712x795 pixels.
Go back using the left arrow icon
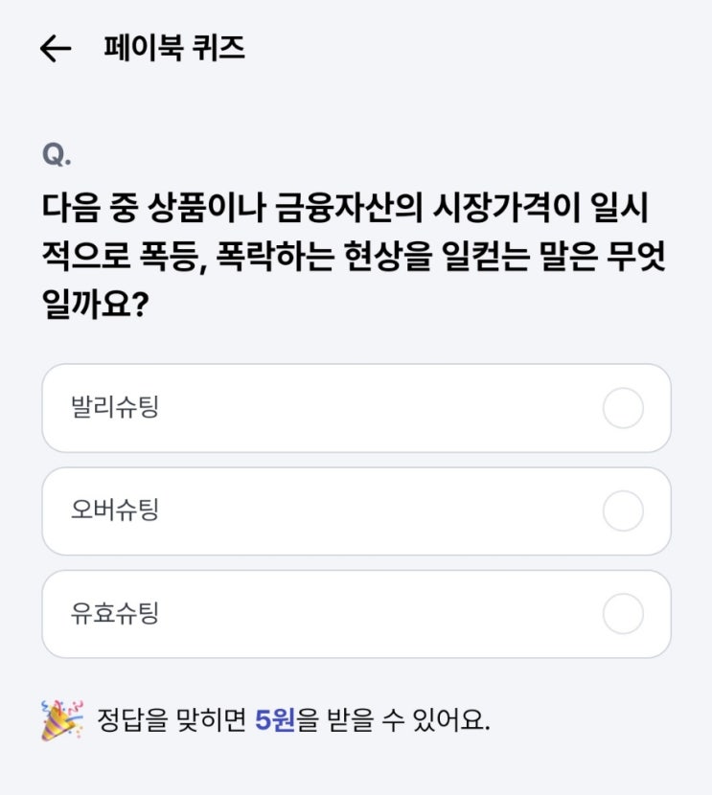56,49
